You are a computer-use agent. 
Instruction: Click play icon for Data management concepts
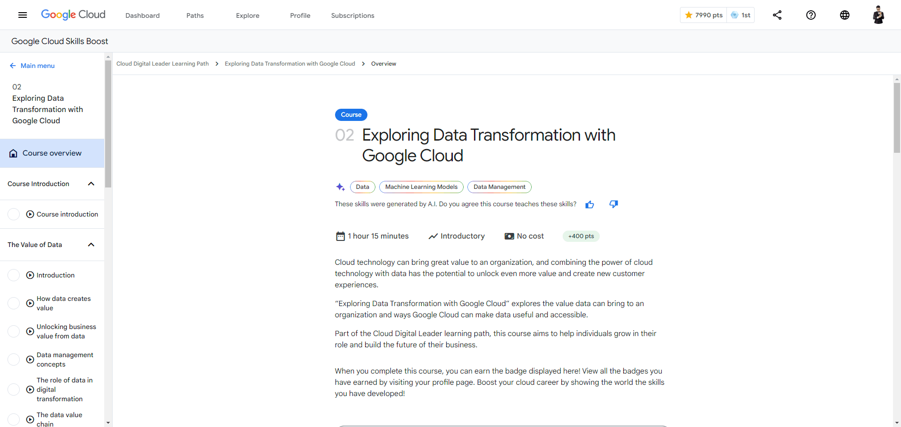[x=30, y=360]
